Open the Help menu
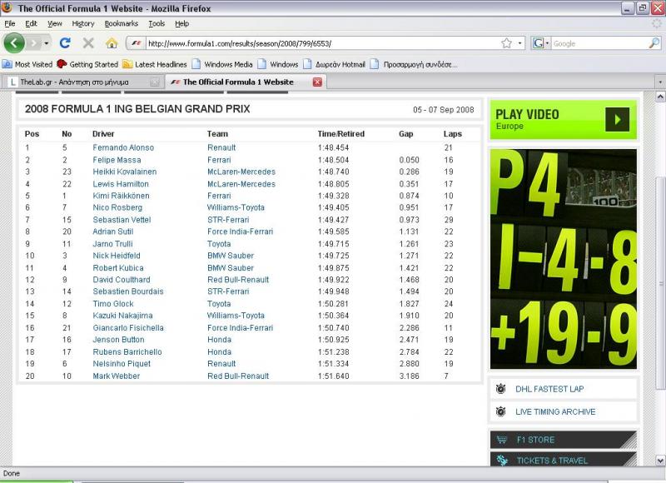 pos(181,24)
